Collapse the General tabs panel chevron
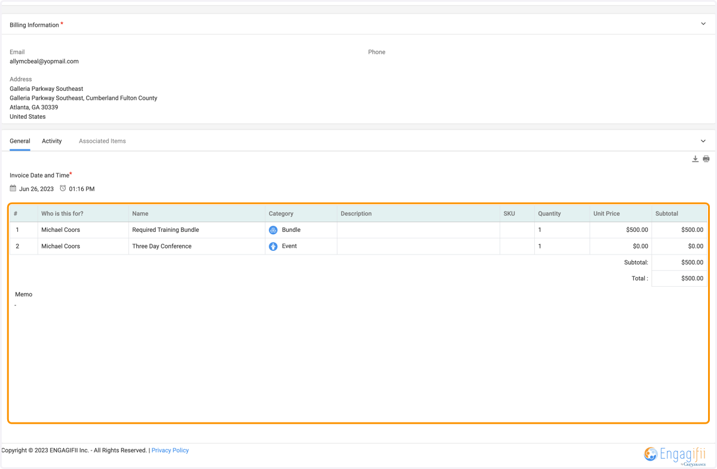Image resolution: width=717 pixels, height=469 pixels. pos(703,141)
